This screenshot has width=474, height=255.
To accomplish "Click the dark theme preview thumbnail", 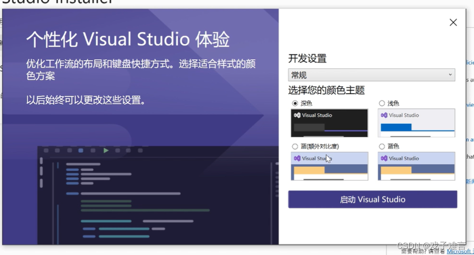I will (x=330, y=123).
